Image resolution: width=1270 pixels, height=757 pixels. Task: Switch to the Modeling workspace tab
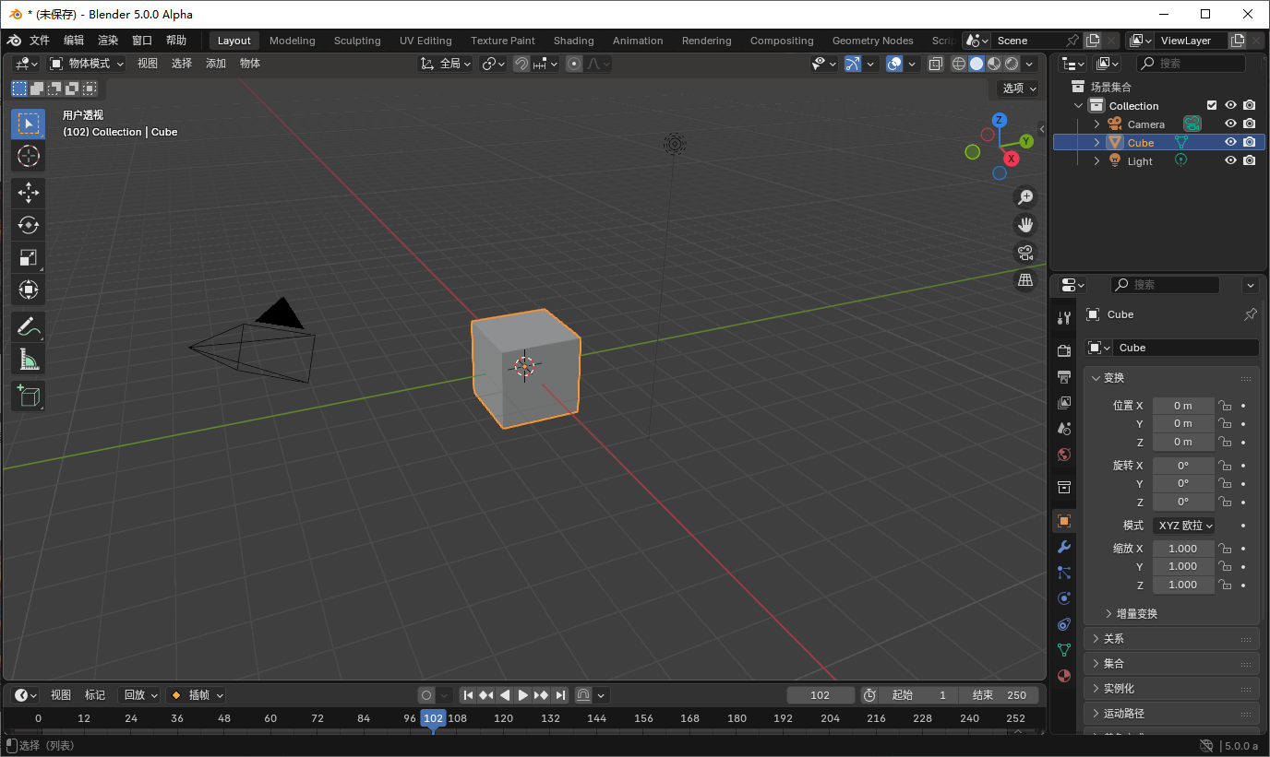point(293,41)
